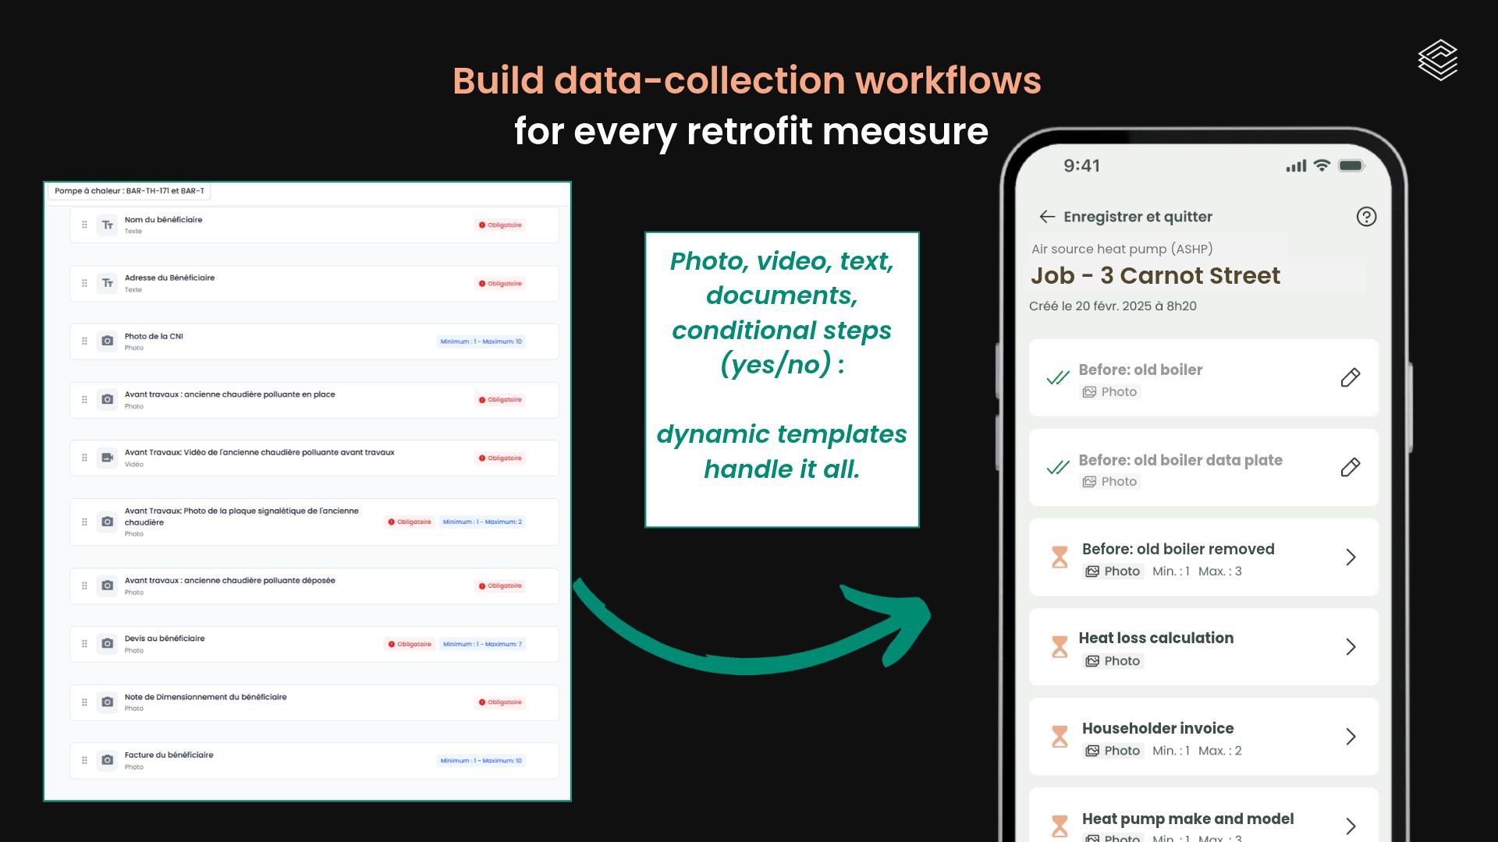The width and height of the screenshot is (1498, 842).
Task: Click camera icon on 'Devis au bénéficiaire' row
Action: (108, 643)
